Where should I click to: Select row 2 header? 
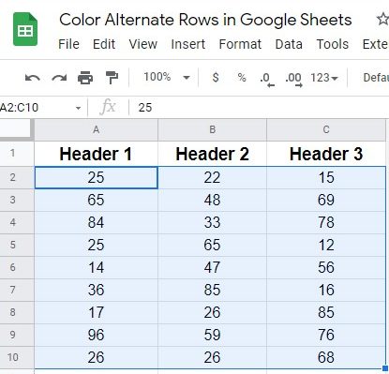click(17, 177)
